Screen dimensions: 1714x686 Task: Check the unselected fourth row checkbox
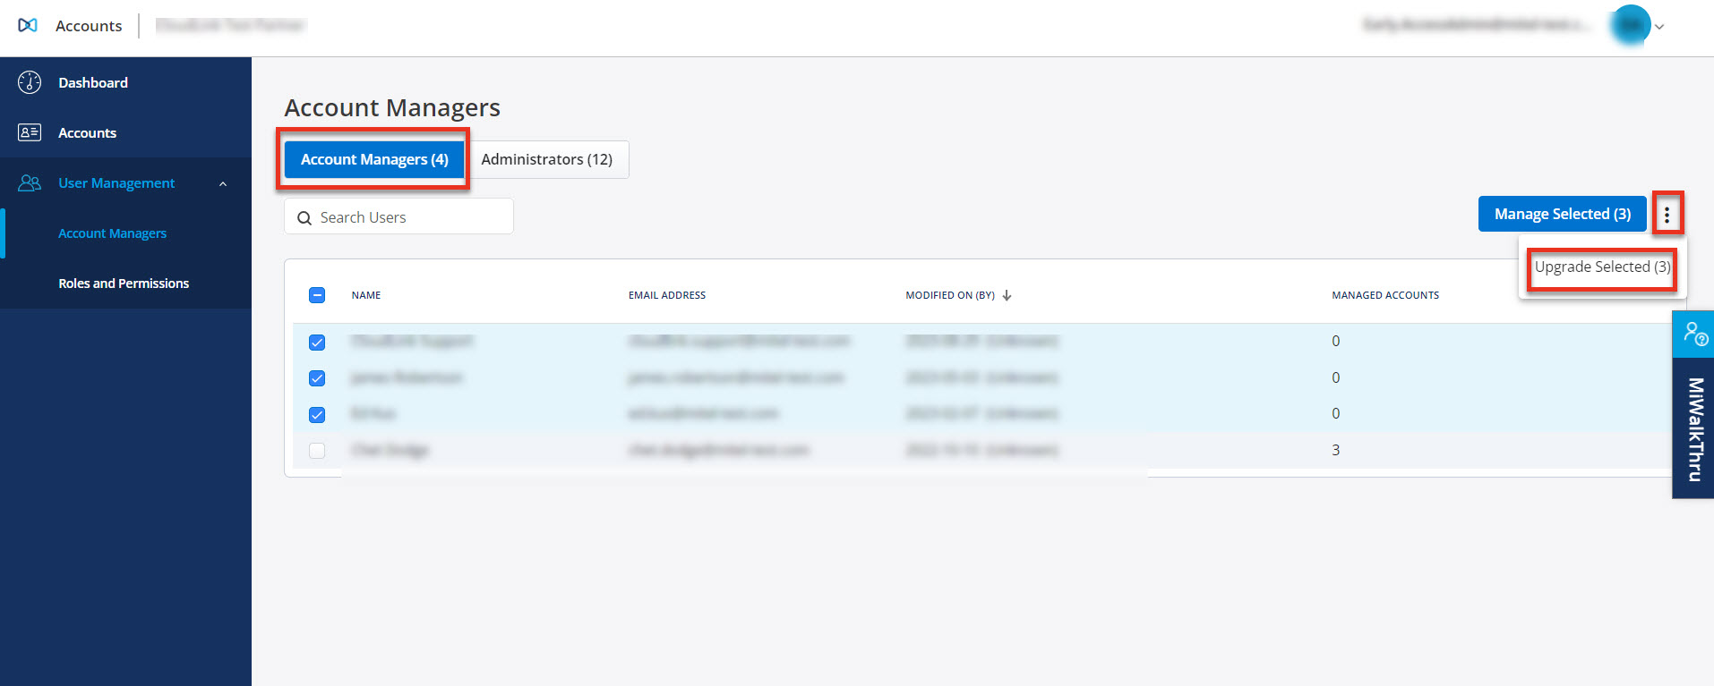pos(317,451)
